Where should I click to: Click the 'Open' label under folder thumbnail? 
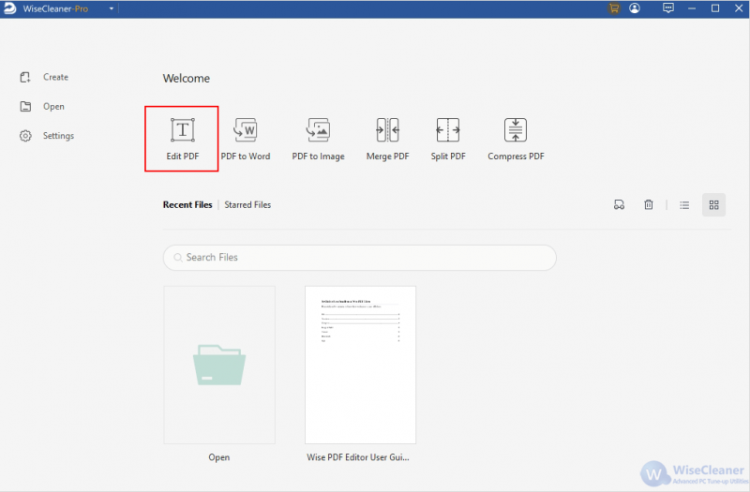coord(219,457)
